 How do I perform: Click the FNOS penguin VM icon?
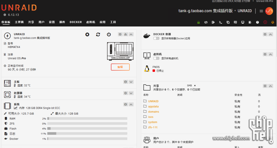tap(147, 69)
